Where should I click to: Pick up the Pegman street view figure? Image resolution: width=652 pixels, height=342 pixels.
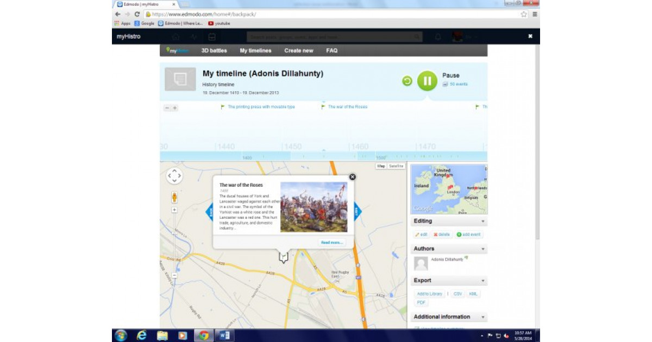174,197
